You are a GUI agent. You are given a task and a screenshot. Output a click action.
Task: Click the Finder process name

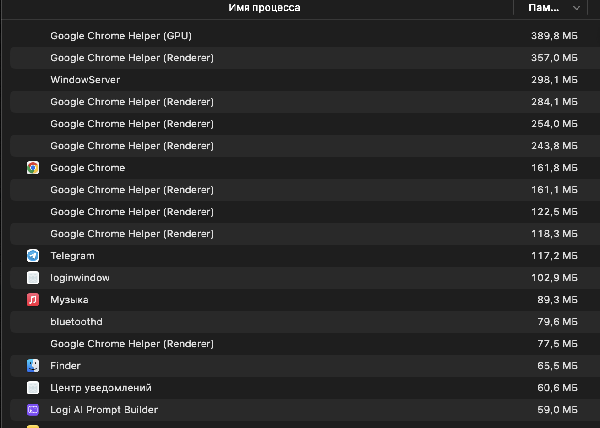click(65, 366)
